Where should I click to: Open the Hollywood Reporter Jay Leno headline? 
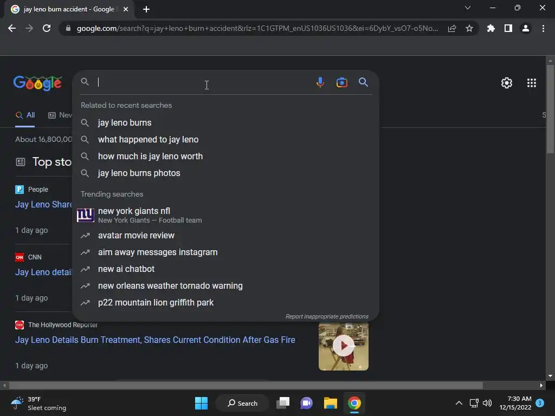tap(155, 340)
